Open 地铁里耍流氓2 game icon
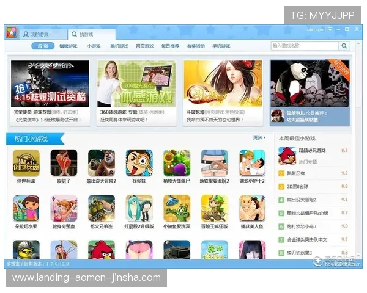Screen dimensions: 367x293 (x=215, y=163)
